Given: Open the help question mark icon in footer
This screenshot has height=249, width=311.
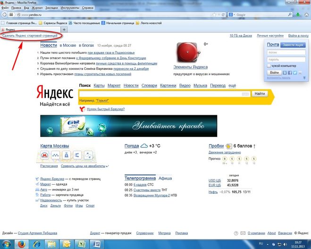Looking at the screenshot, I should tap(236, 233).
